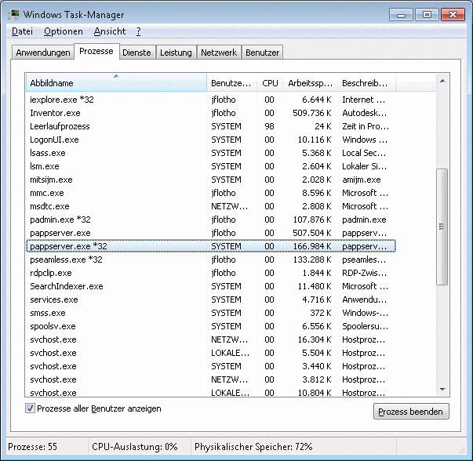Click 'Prozesse: 55' in status bar
This screenshot has width=473, height=461.
coord(33,447)
